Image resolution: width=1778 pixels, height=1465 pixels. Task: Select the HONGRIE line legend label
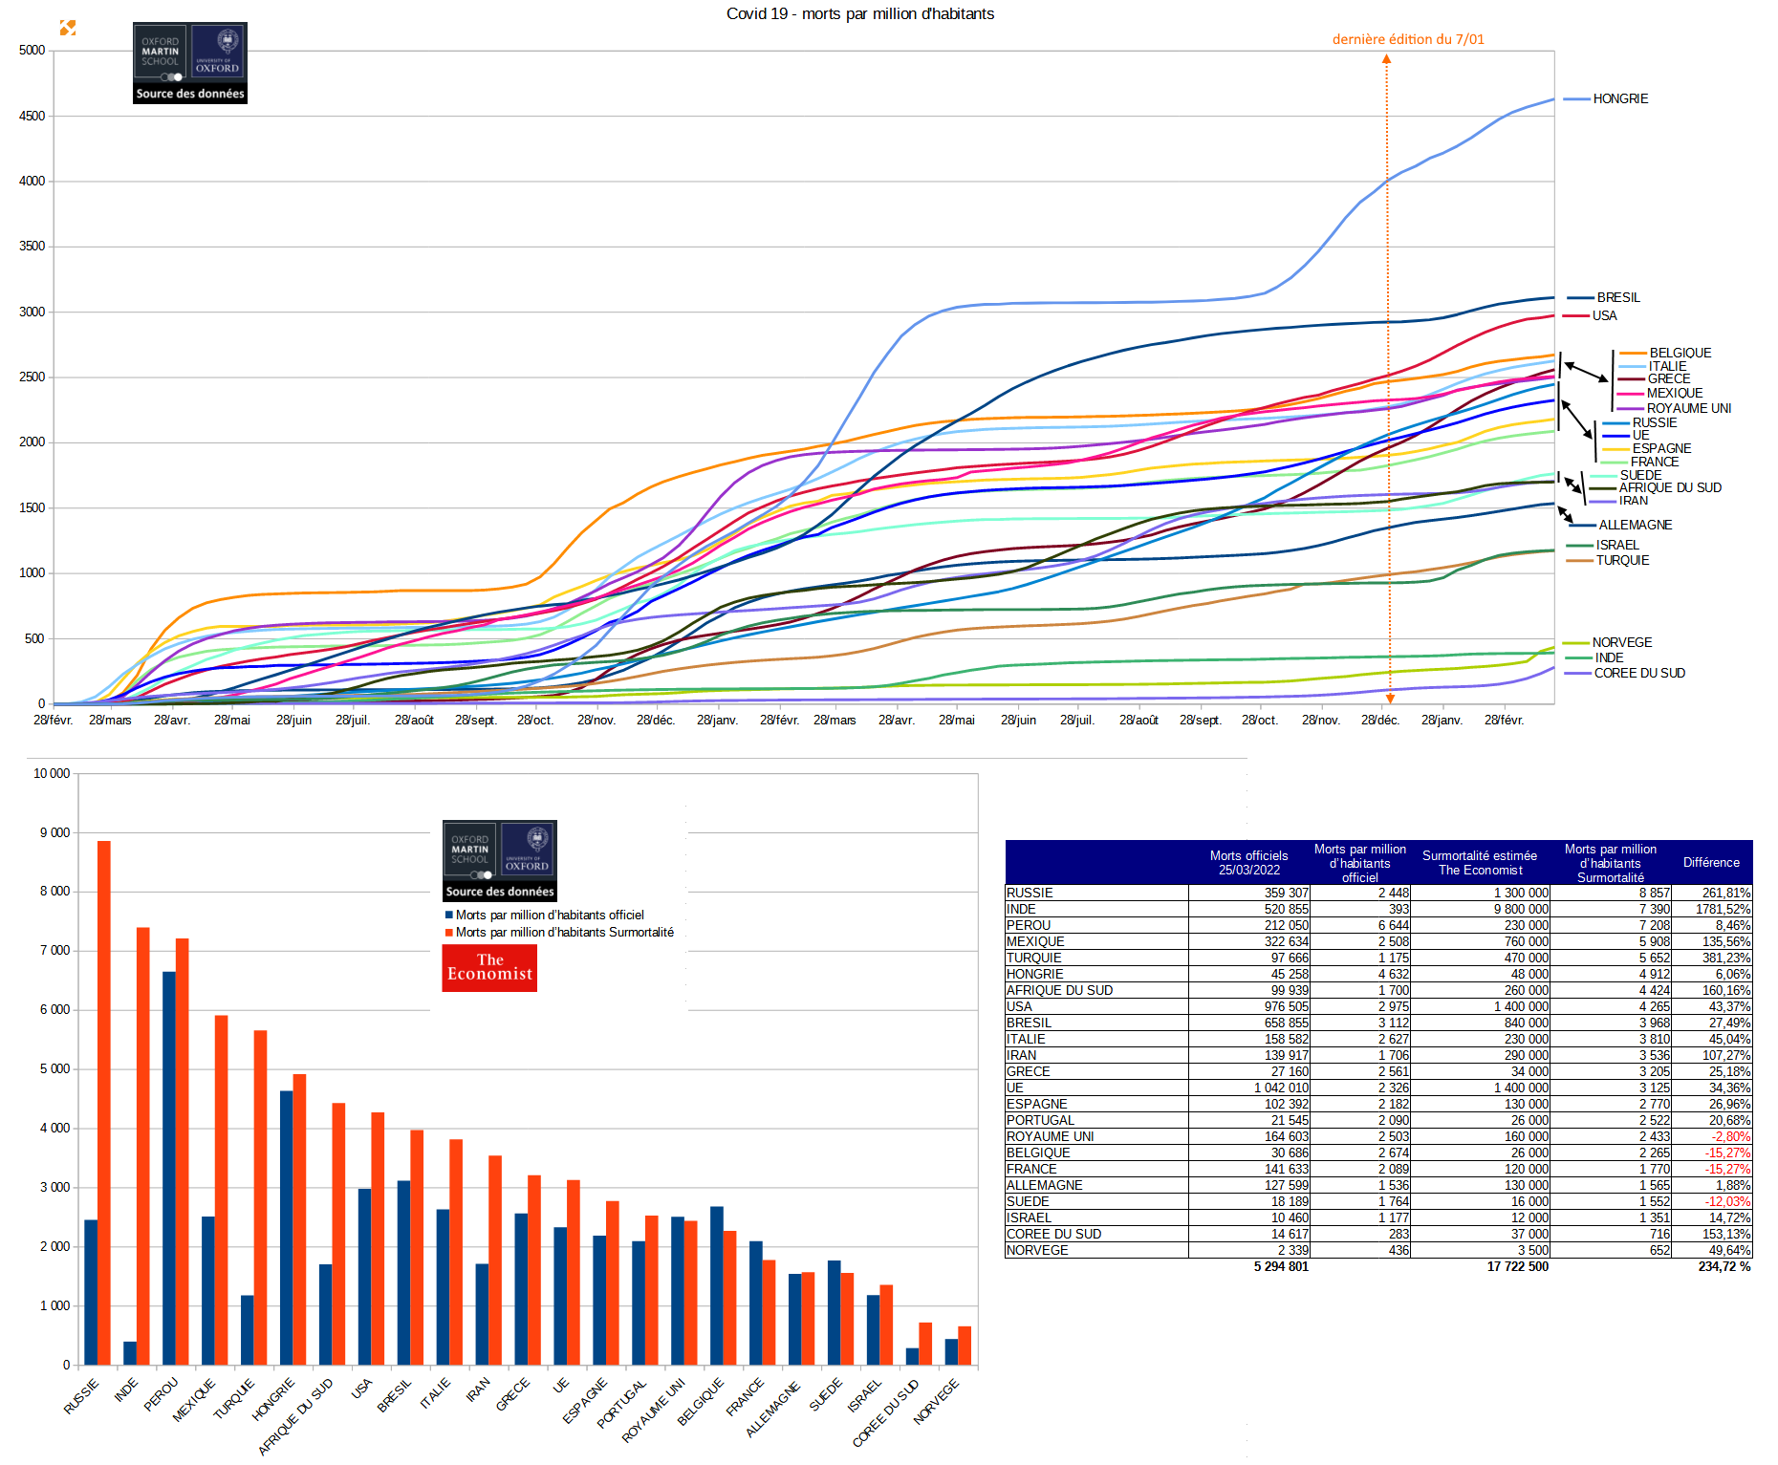1620,98
